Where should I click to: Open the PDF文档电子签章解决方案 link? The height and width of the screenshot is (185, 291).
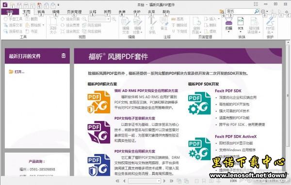click(135, 118)
